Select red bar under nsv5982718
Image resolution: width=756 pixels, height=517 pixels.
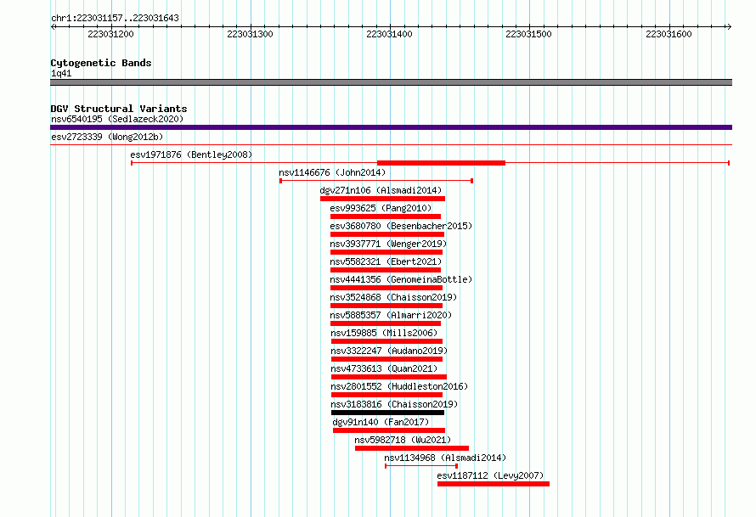click(x=412, y=448)
